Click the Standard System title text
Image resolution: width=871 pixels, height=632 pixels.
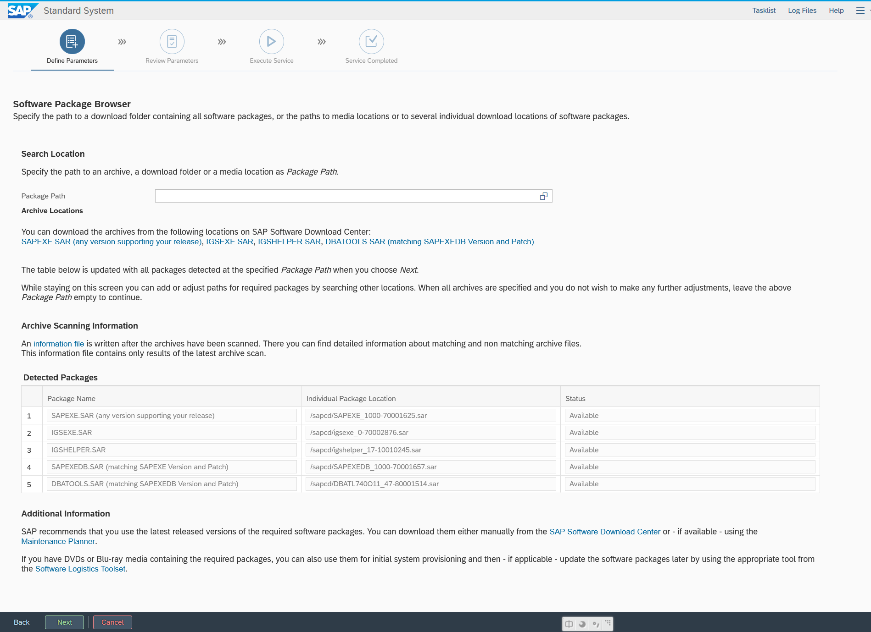coord(78,11)
